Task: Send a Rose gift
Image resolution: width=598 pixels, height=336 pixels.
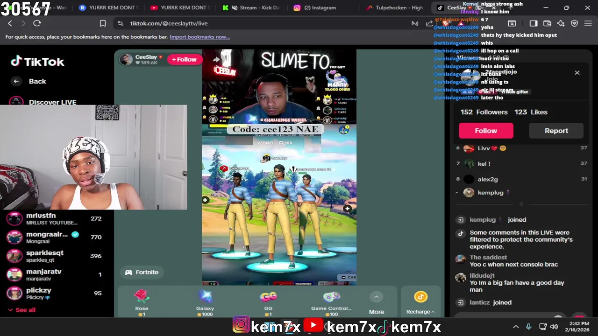Action: coord(142,302)
